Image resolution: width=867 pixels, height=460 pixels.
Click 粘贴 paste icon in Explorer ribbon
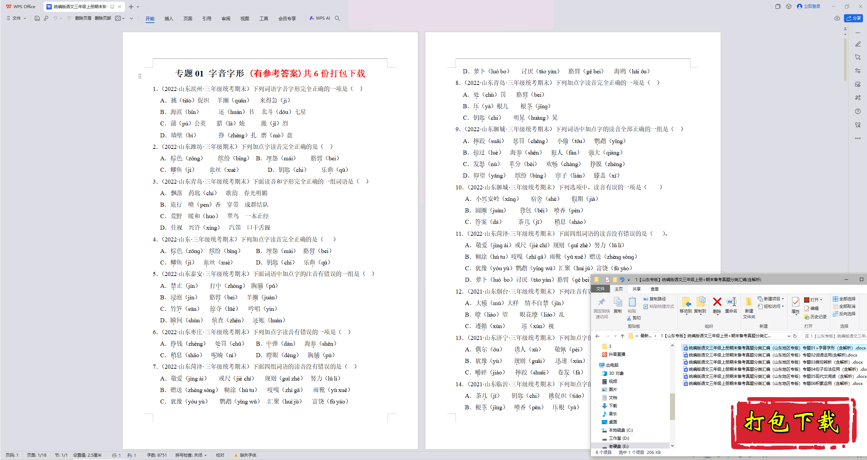point(632,305)
